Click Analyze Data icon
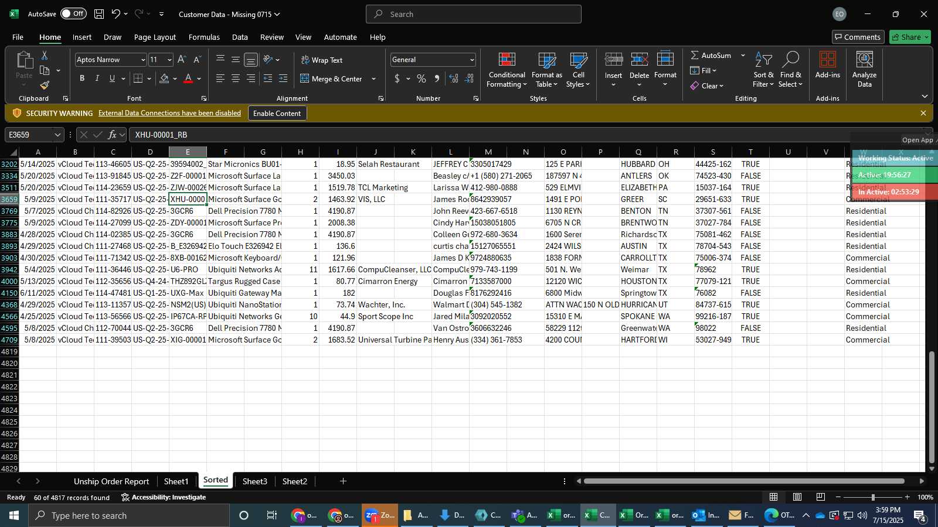 click(864, 70)
